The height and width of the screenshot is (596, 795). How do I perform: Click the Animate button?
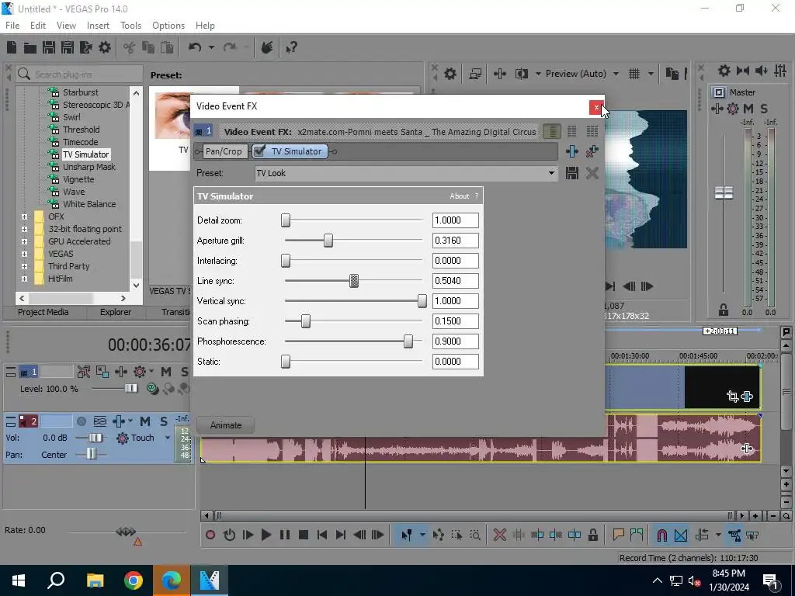226,425
